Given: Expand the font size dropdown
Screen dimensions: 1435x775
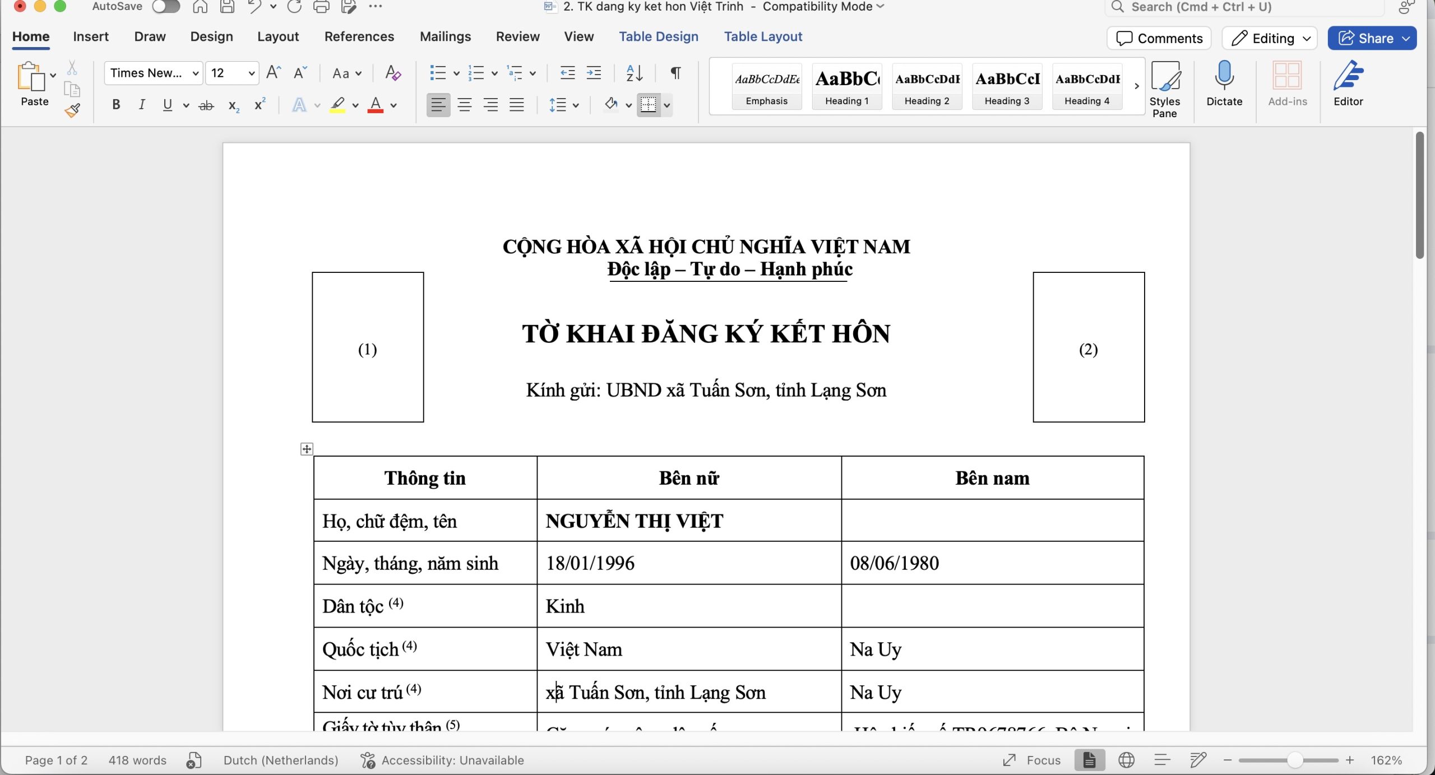Looking at the screenshot, I should 251,73.
